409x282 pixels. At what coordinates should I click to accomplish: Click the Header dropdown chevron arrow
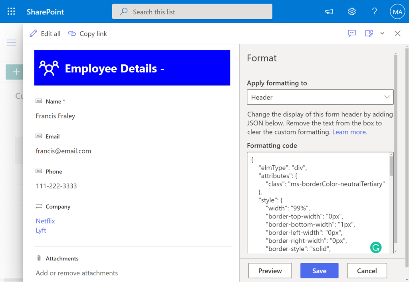coord(387,97)
